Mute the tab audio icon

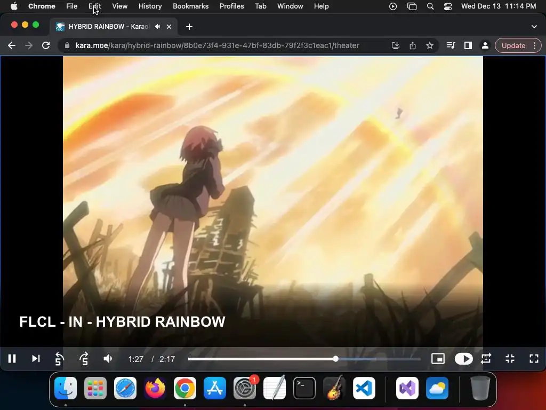(x=158, y=27)
